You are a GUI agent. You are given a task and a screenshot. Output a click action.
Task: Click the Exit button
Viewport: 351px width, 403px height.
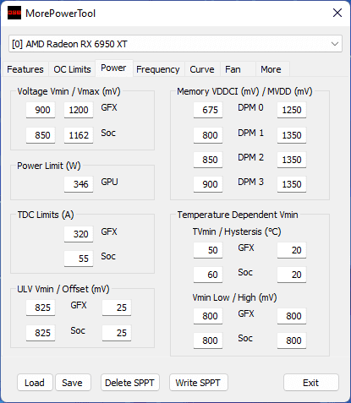[x=310, y=383]
